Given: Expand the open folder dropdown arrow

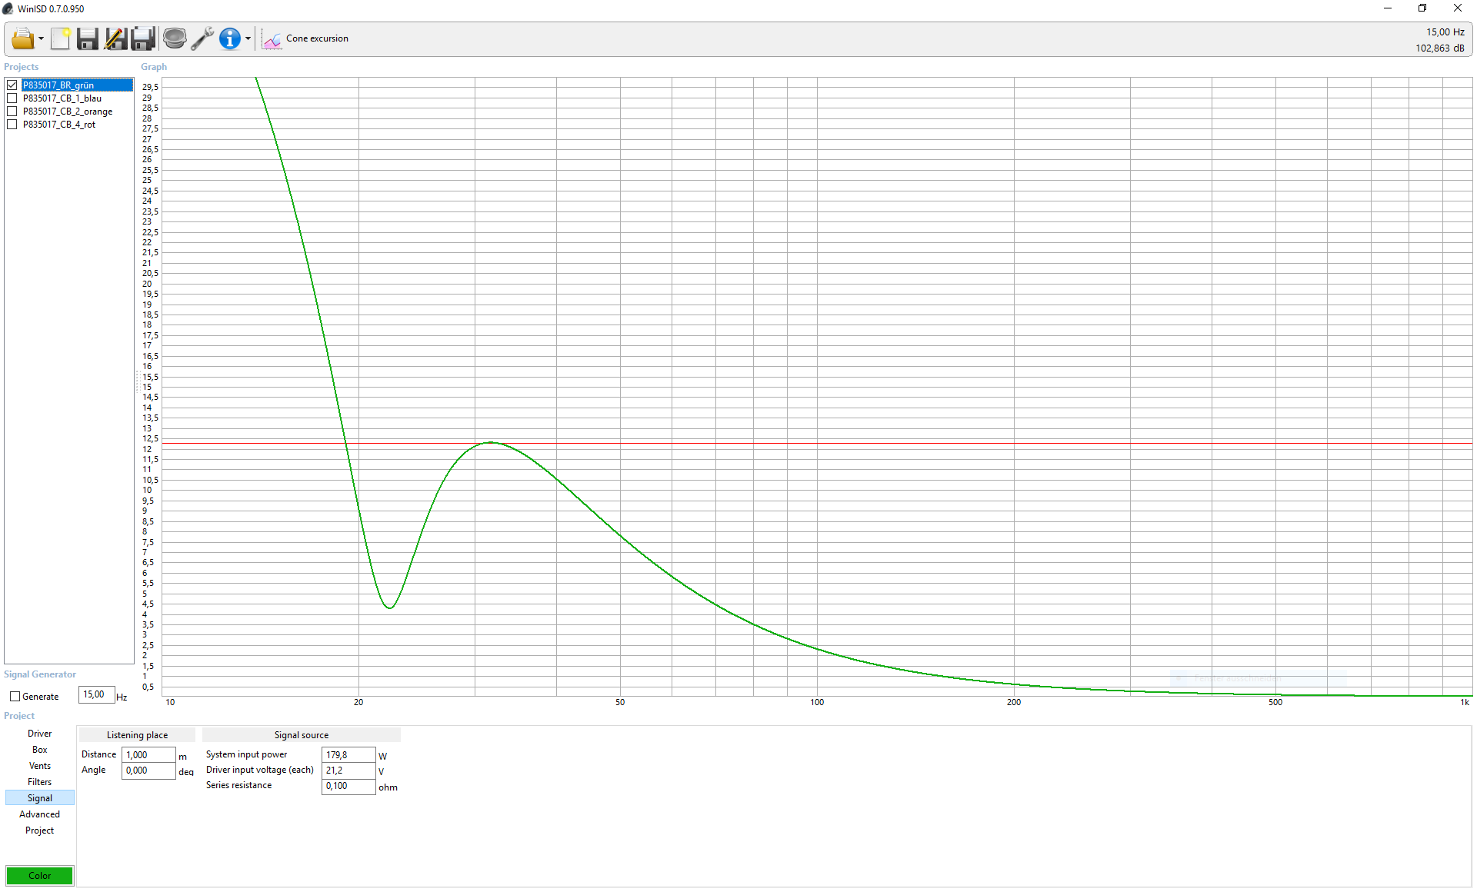Looking at the screenshot, I should pyautogui.click(x=41, y=39).
